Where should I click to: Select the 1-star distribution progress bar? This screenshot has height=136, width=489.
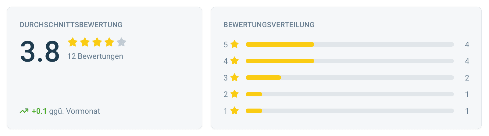[350, 111]
